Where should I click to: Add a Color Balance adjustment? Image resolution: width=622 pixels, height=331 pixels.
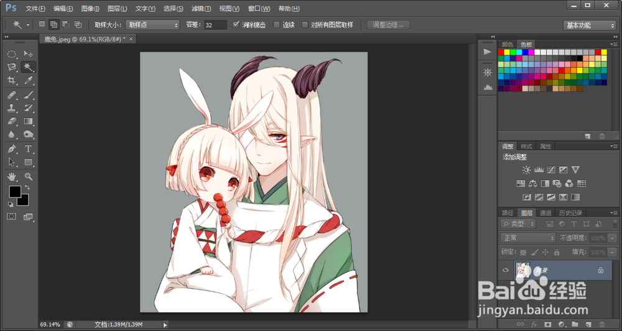pos(533,183)
